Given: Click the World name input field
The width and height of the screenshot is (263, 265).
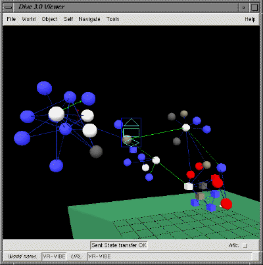Looking at the screenshot, I should pos(54,256).
